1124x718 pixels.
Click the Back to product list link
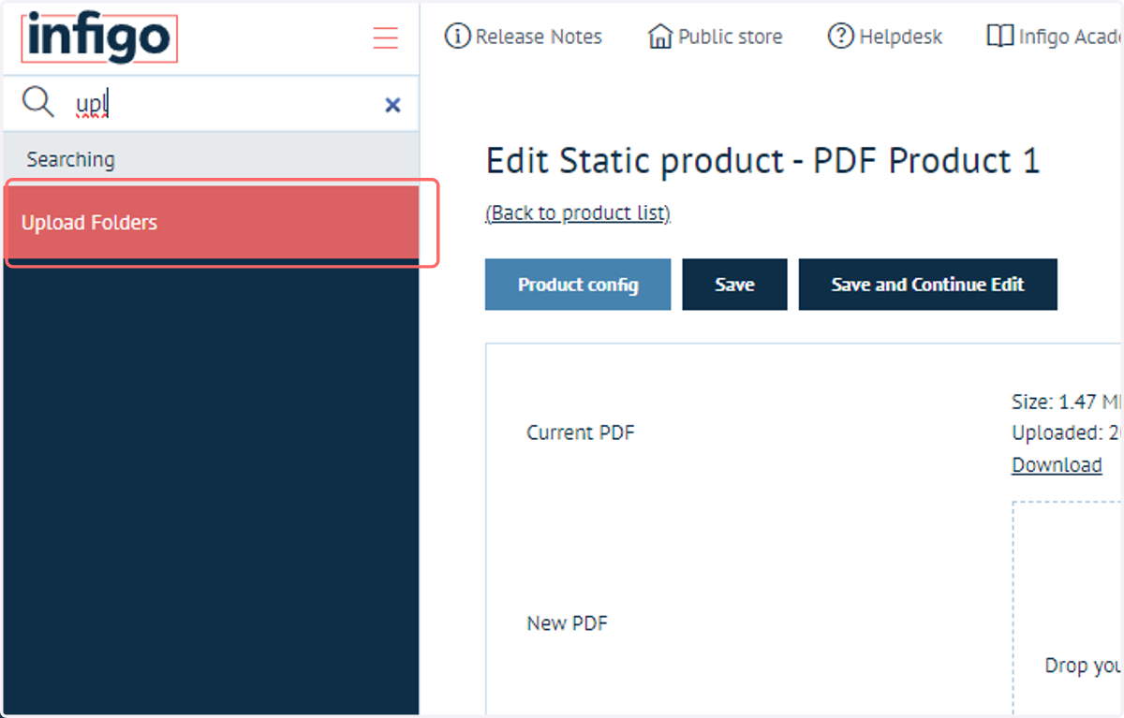coord(578,213)
